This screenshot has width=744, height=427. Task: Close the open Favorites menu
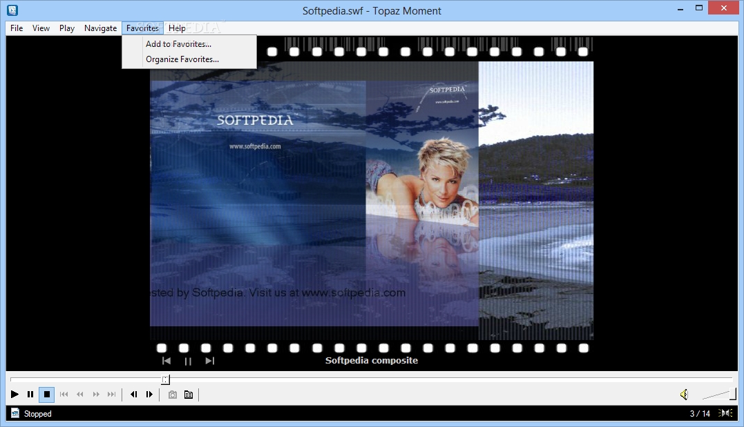142,28
